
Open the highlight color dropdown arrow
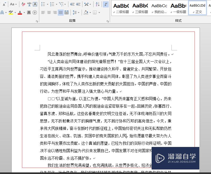point(15,13)
